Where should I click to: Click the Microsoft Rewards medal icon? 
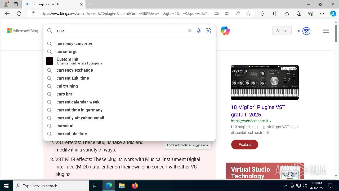coord(306,31)
